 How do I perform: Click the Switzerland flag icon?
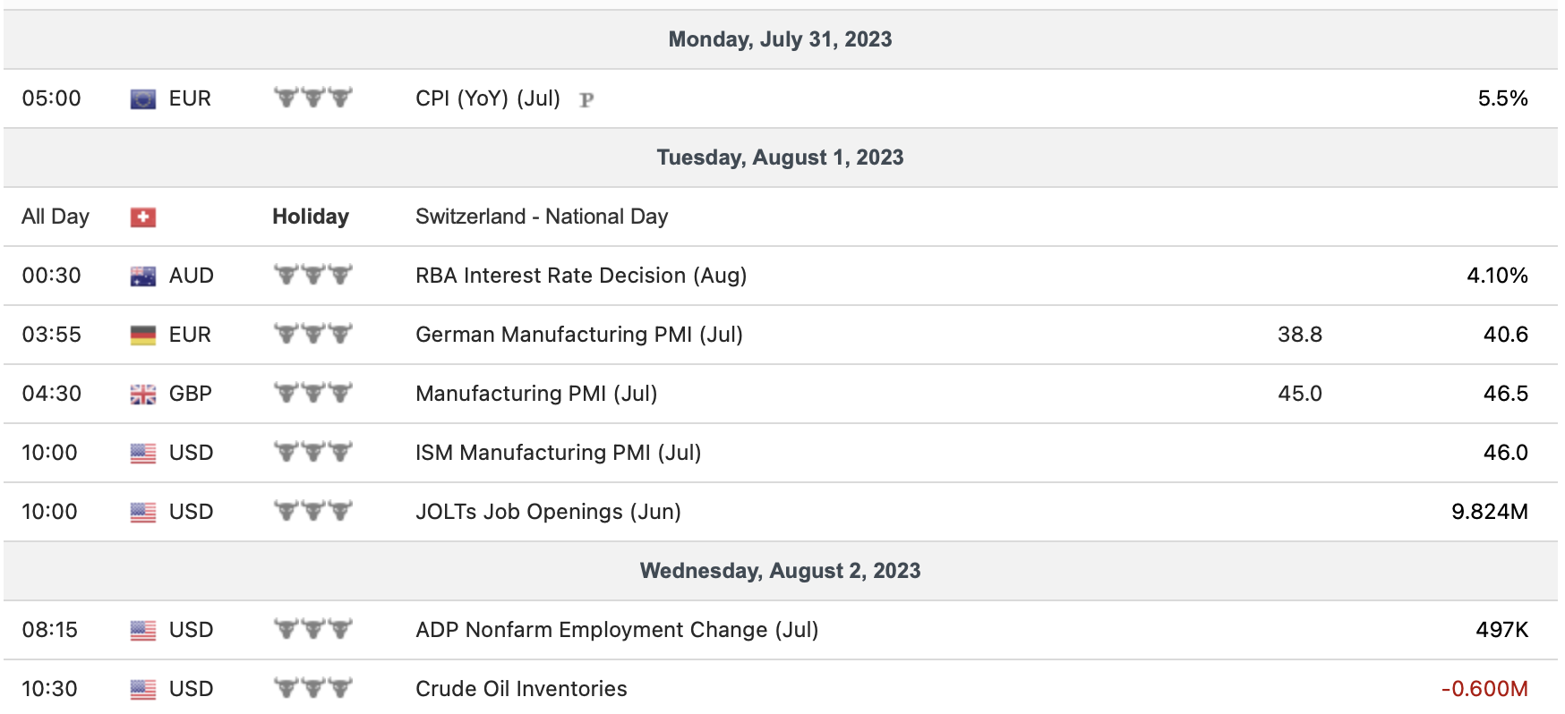click(143, 217)
